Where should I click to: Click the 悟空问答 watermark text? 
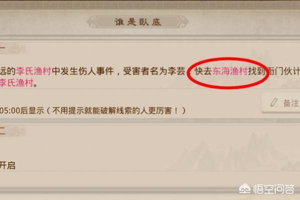(x=274, y=189)
